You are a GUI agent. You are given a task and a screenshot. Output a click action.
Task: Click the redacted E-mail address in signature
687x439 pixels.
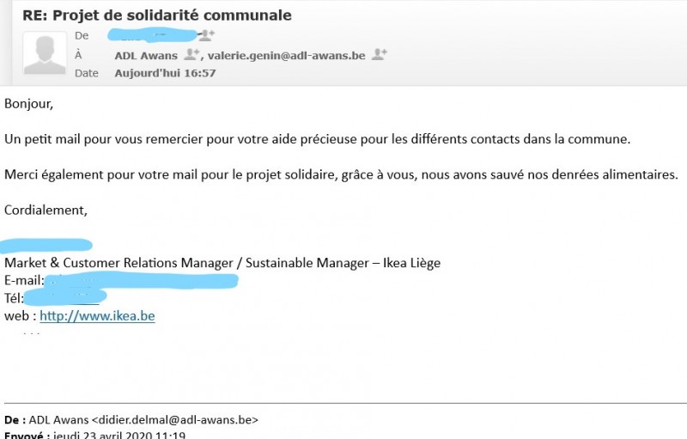point(142,280)
